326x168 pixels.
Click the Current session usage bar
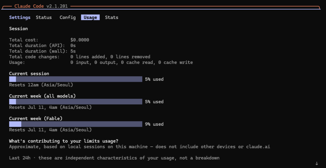[x=76, y=79]
